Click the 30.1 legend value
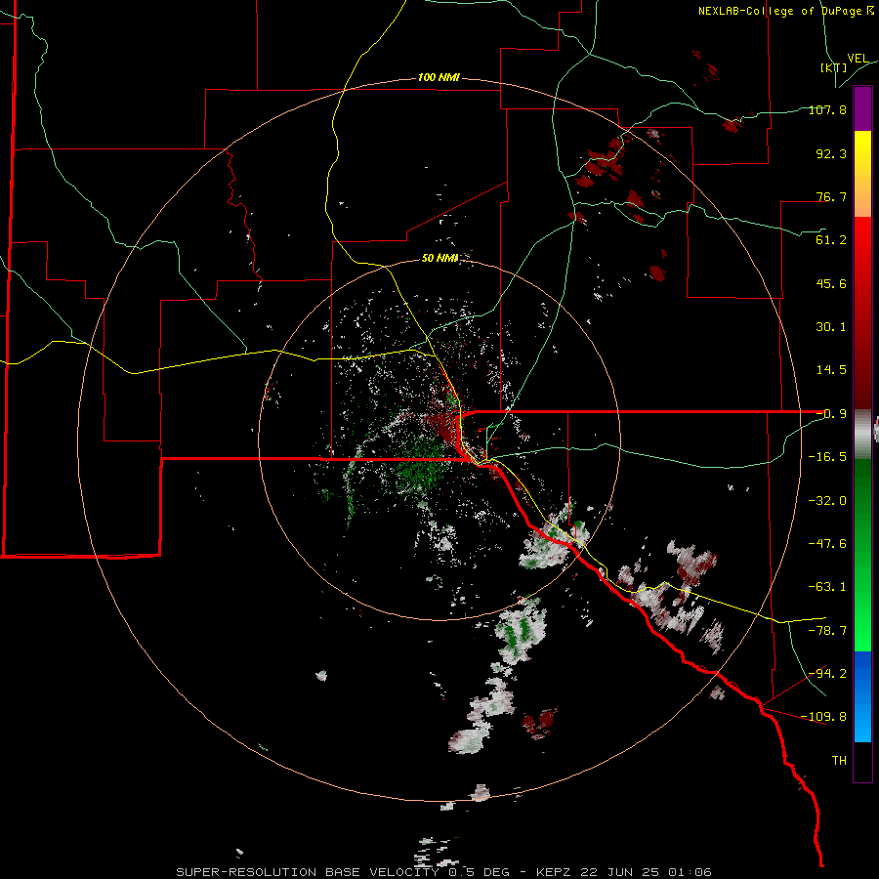Screen dimensions: 879x879 [831, 327]
